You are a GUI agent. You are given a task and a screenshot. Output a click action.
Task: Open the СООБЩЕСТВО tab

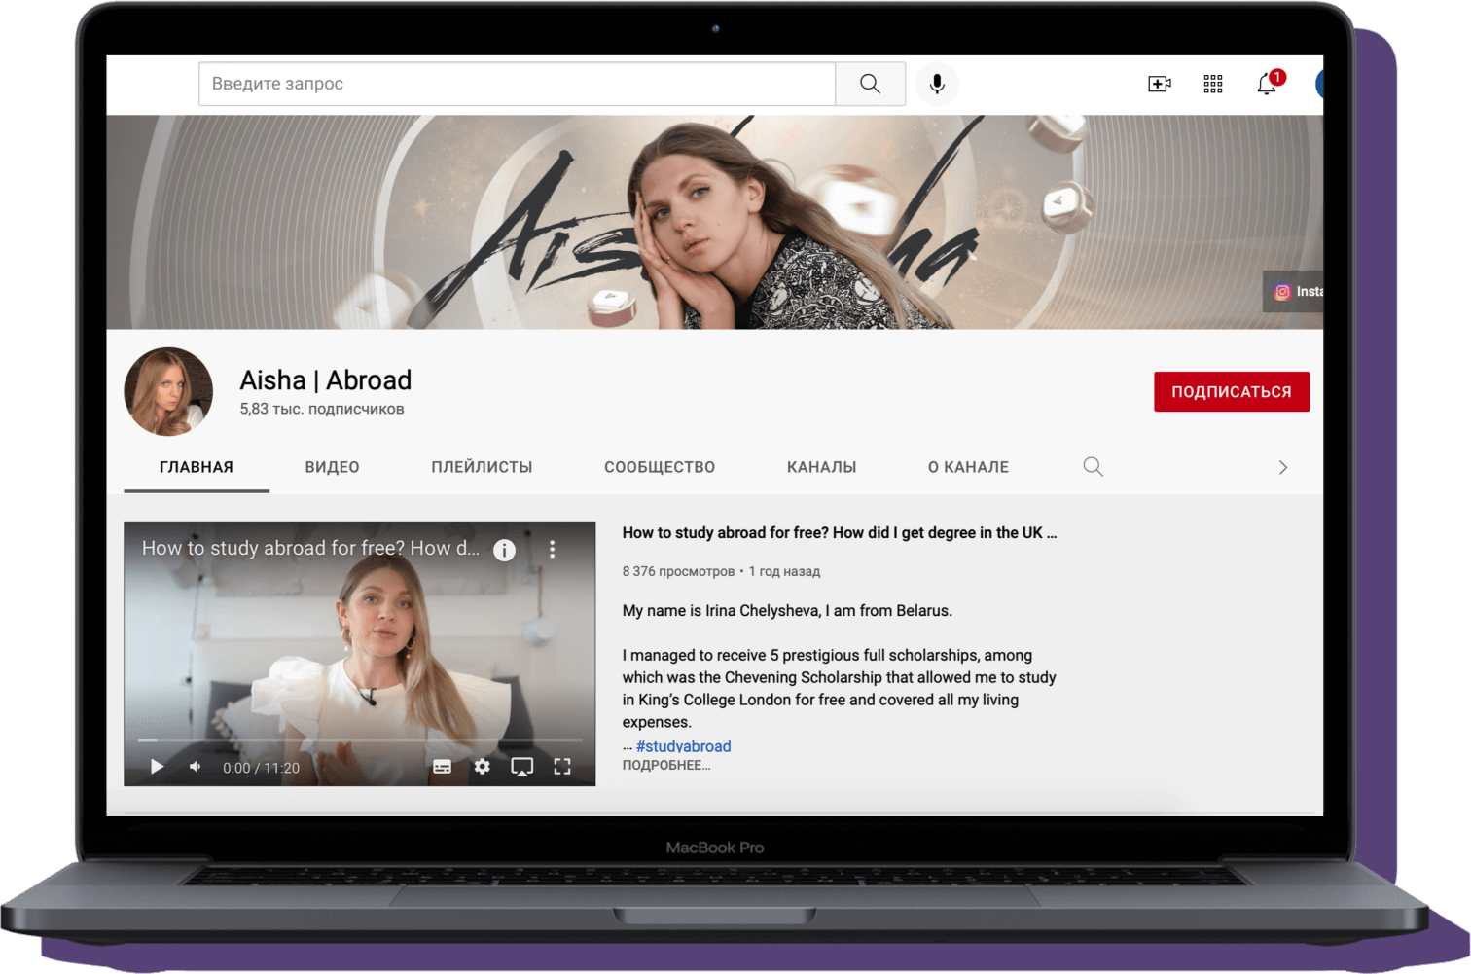pos(660,467)
